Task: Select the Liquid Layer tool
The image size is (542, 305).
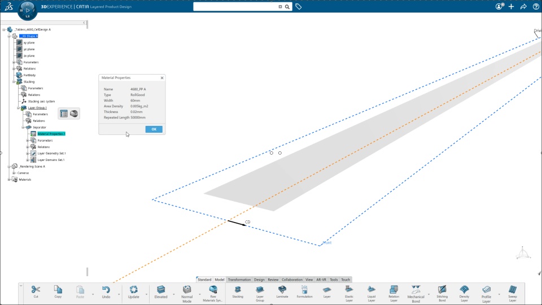Action: pyautogui.click(x=371, y=294)
